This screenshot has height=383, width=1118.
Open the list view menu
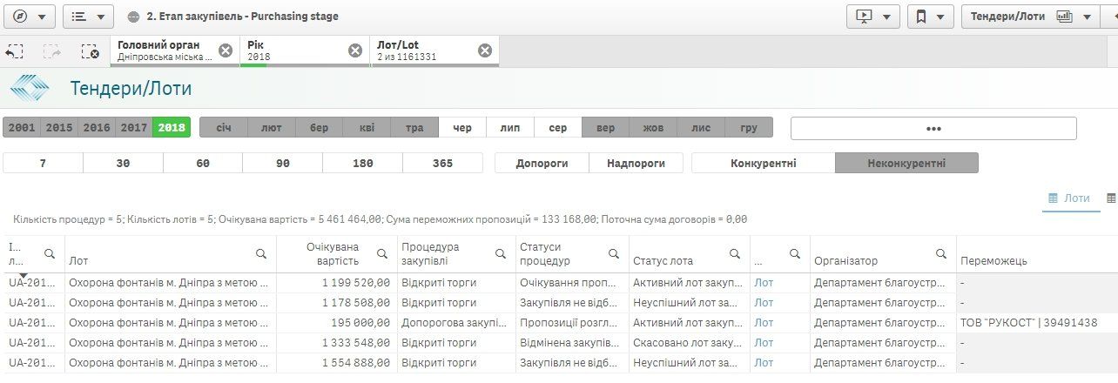click(88, 16)
